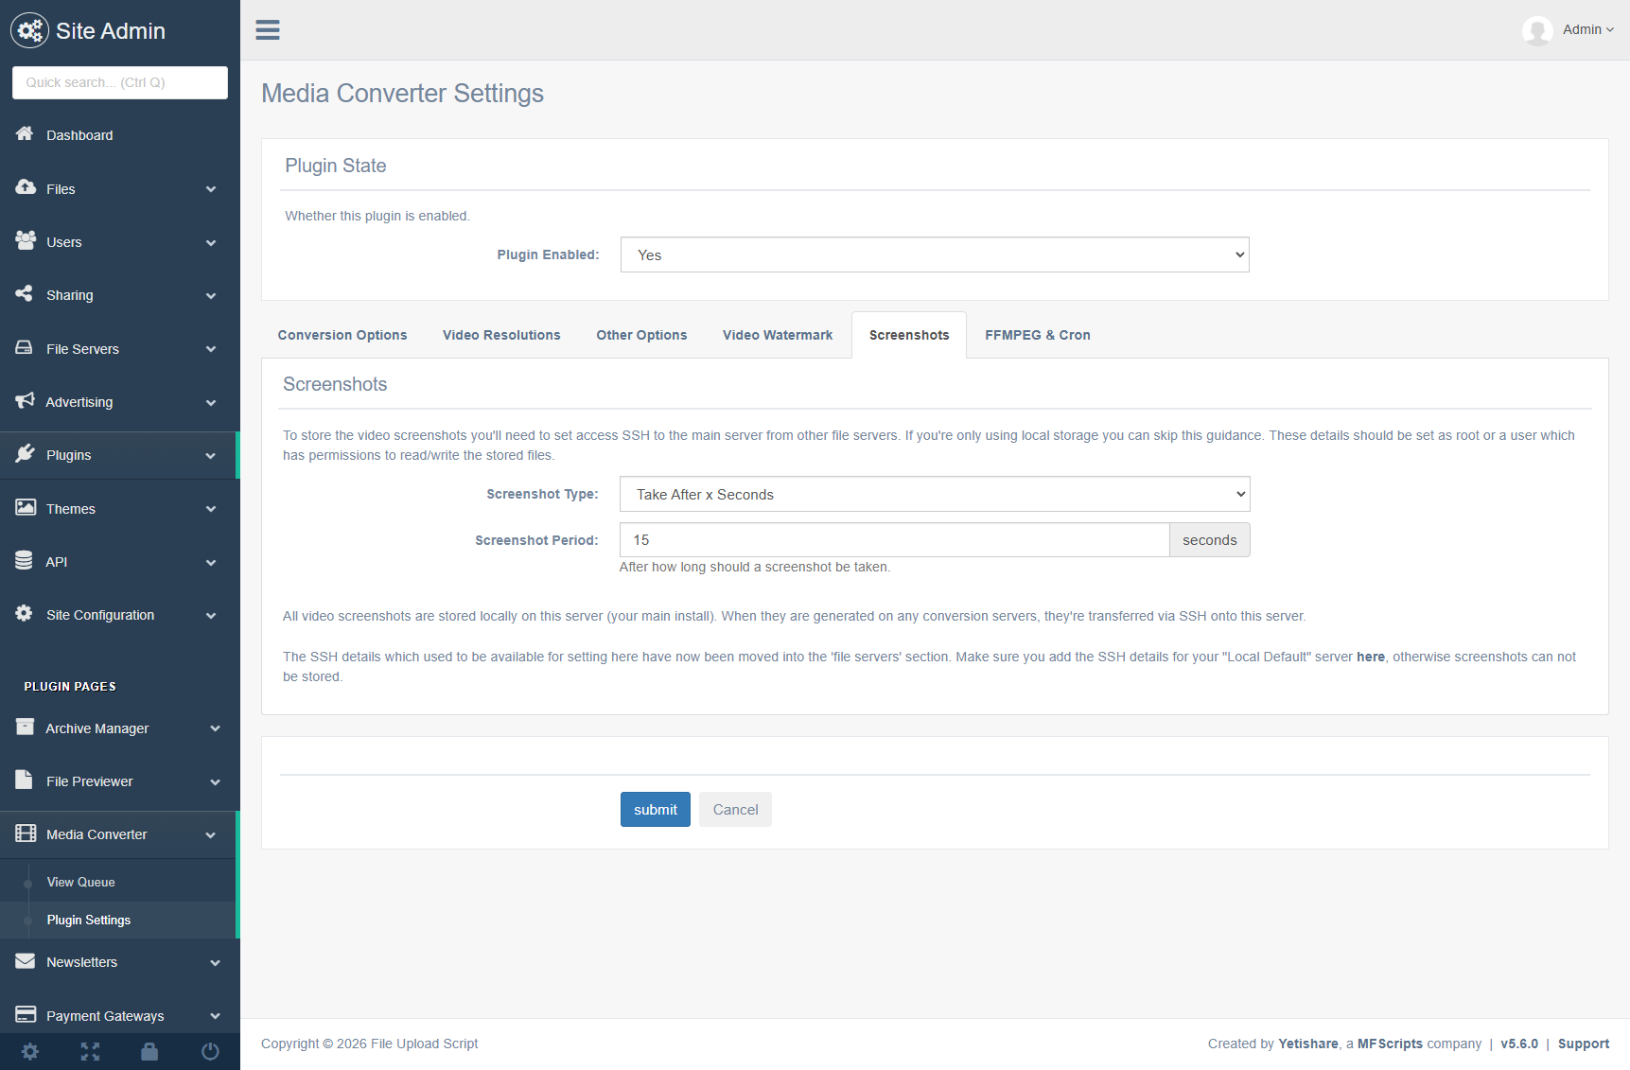Open Dashboard via the home icon
The image size is (1630, 1070).
26,134
